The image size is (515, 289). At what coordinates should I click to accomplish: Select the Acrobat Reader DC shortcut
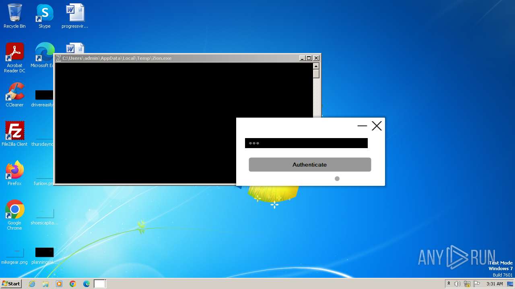(x=14, y=58)
